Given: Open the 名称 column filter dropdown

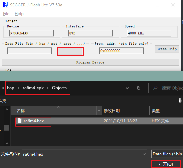Looking at the screenshot, I should tap(99, 111).
